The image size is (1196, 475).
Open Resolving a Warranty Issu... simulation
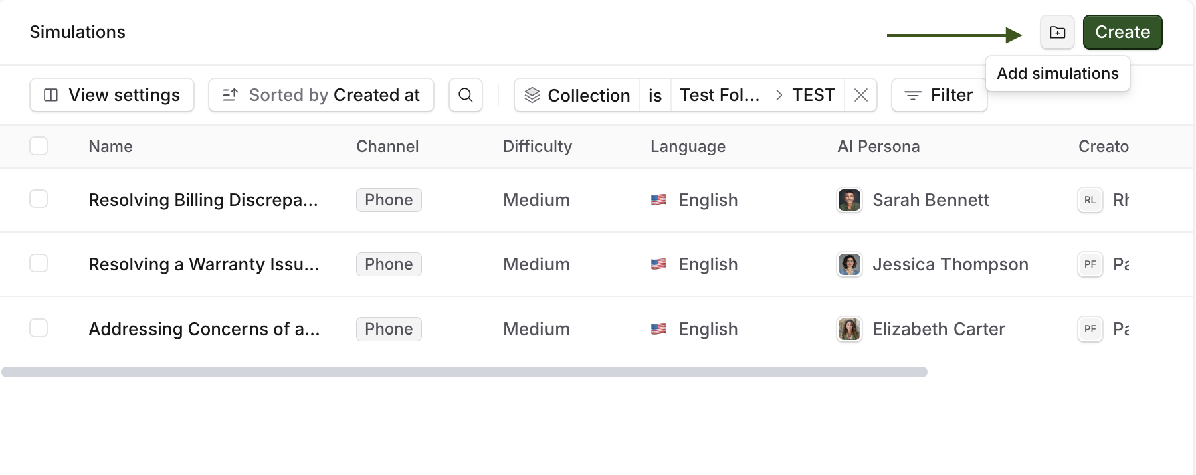tap(204, 264)
